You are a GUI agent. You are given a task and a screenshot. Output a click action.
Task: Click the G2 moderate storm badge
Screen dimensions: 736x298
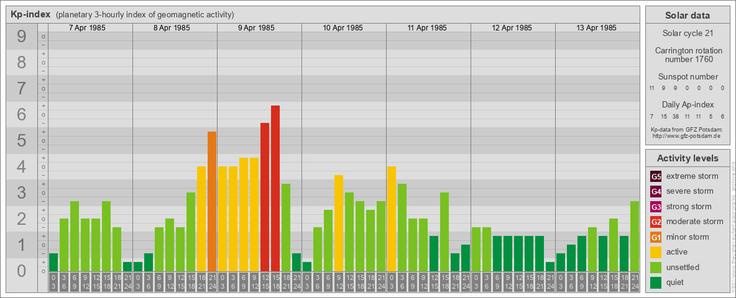click(656, 222)
